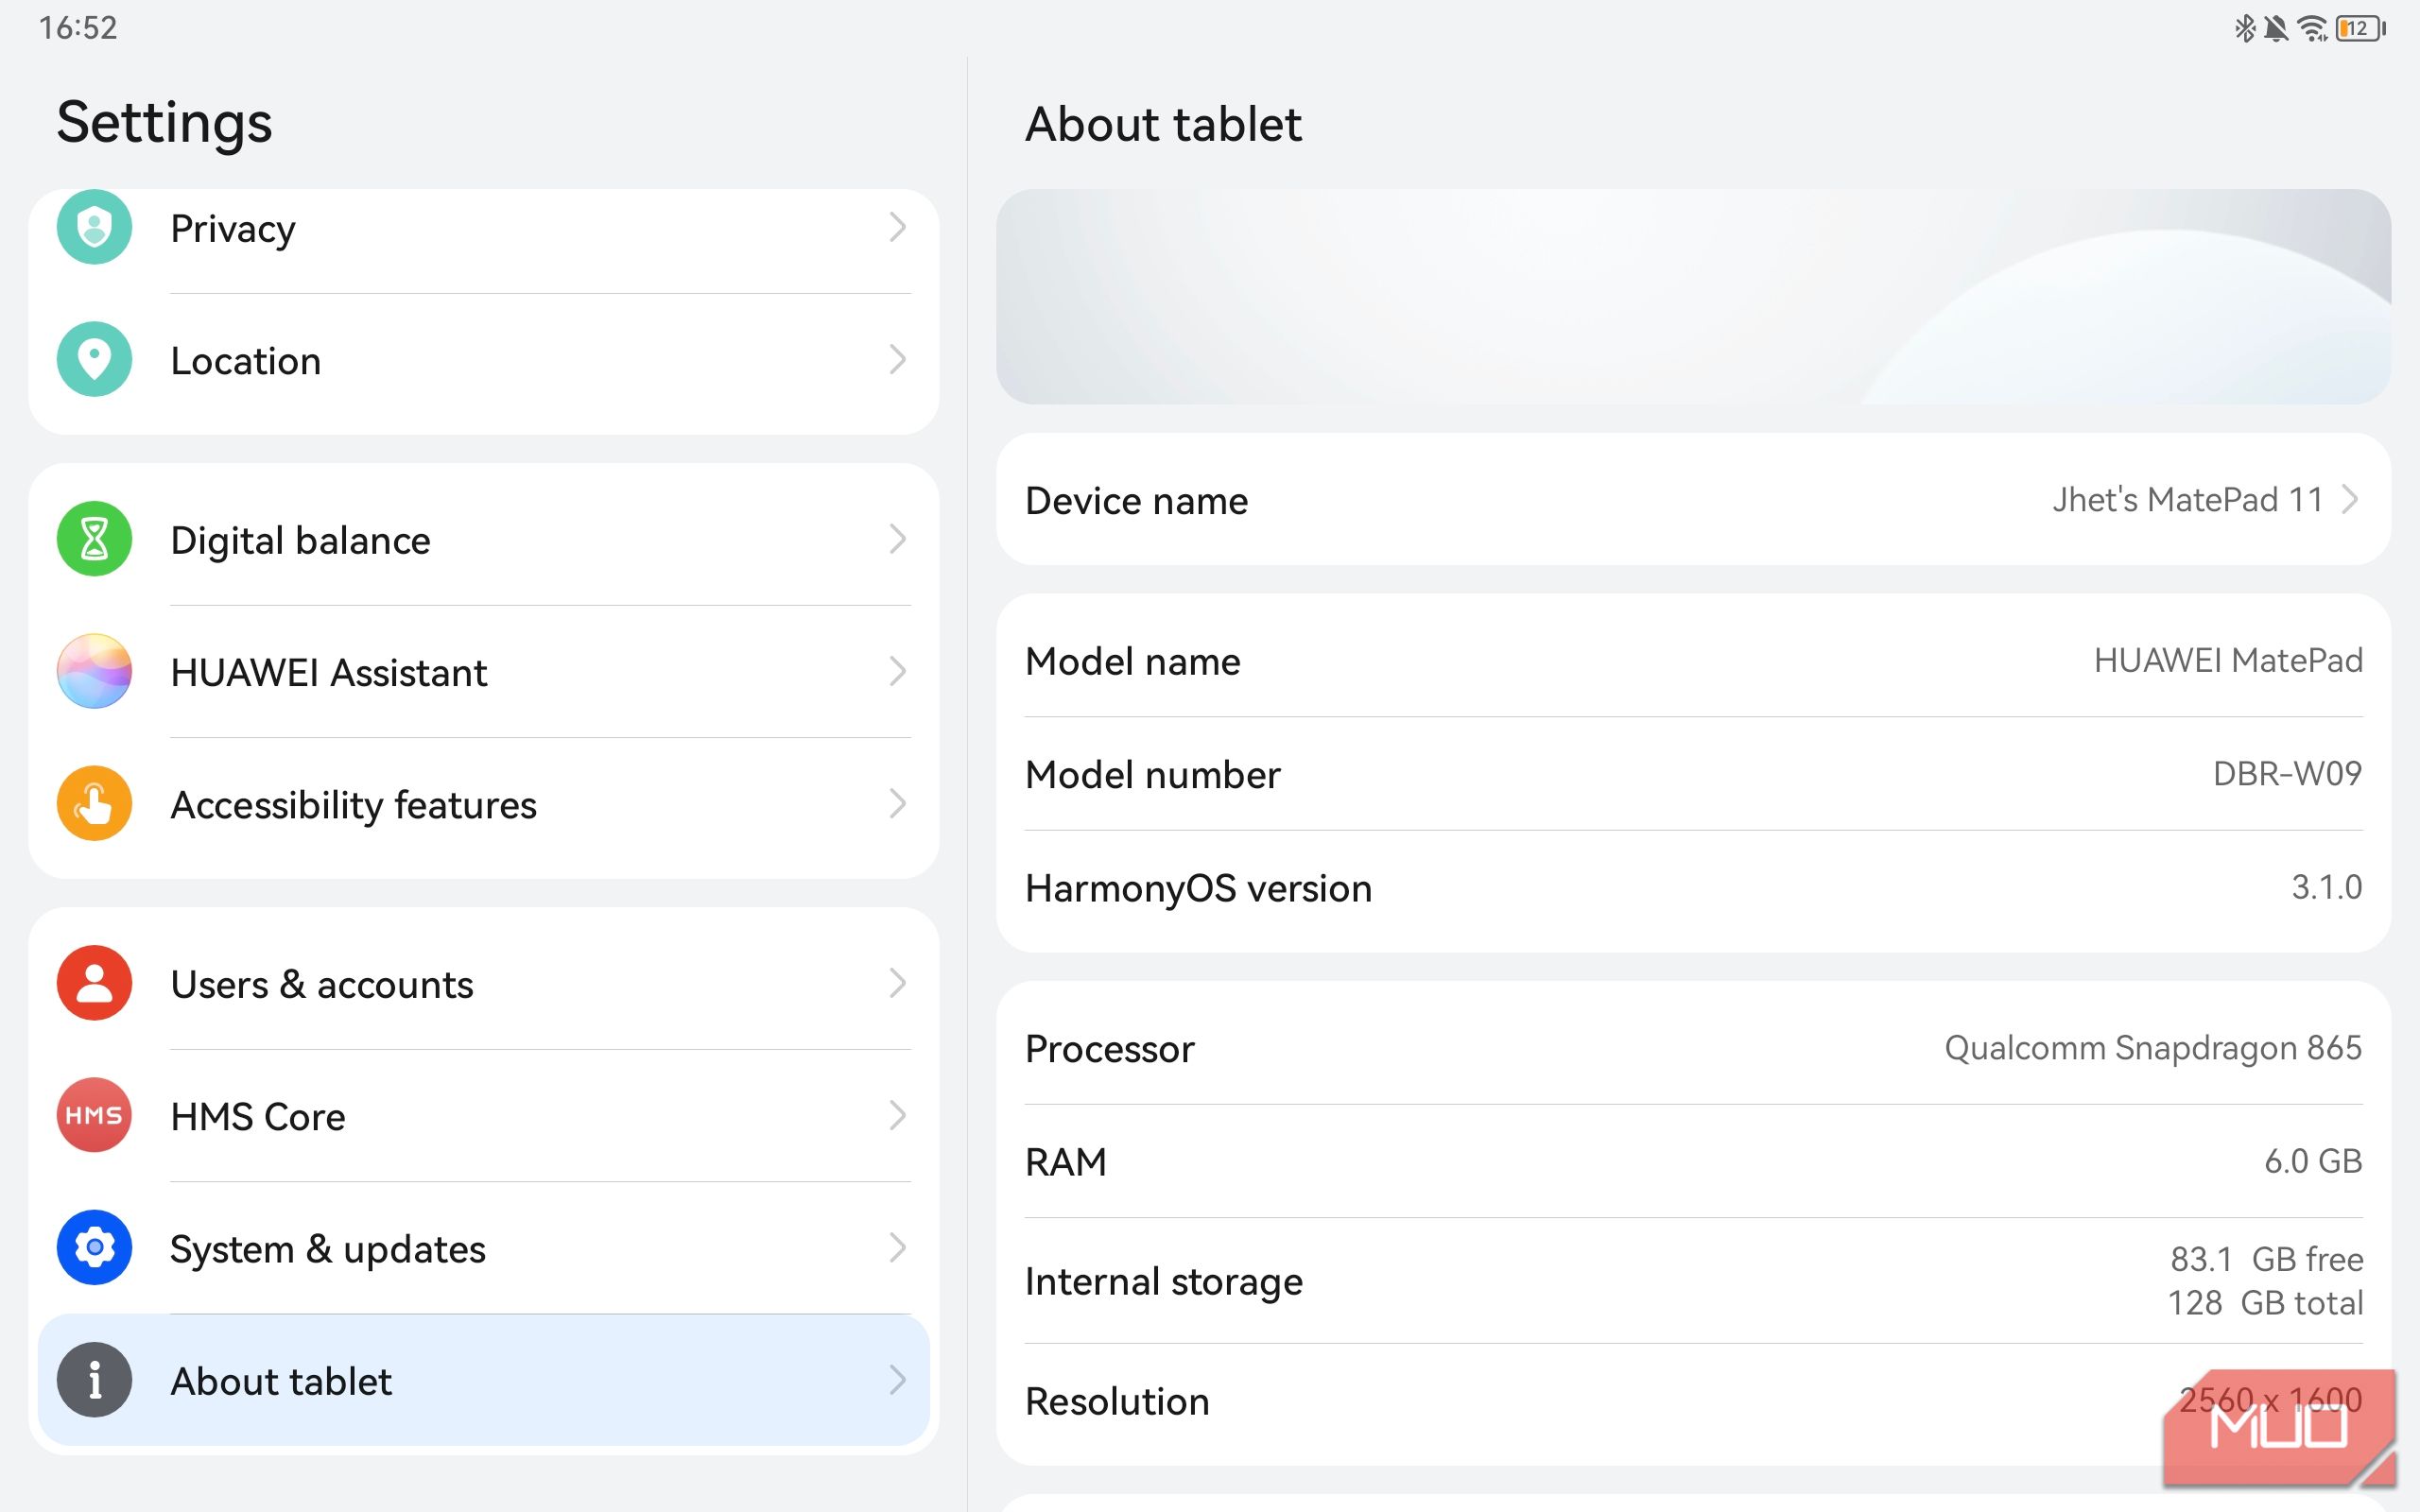Image resolution: width=2420 pixels, height=1512 pixels.
Task: Tap the 16:52 clock in status bar
Action: (77, 27)
